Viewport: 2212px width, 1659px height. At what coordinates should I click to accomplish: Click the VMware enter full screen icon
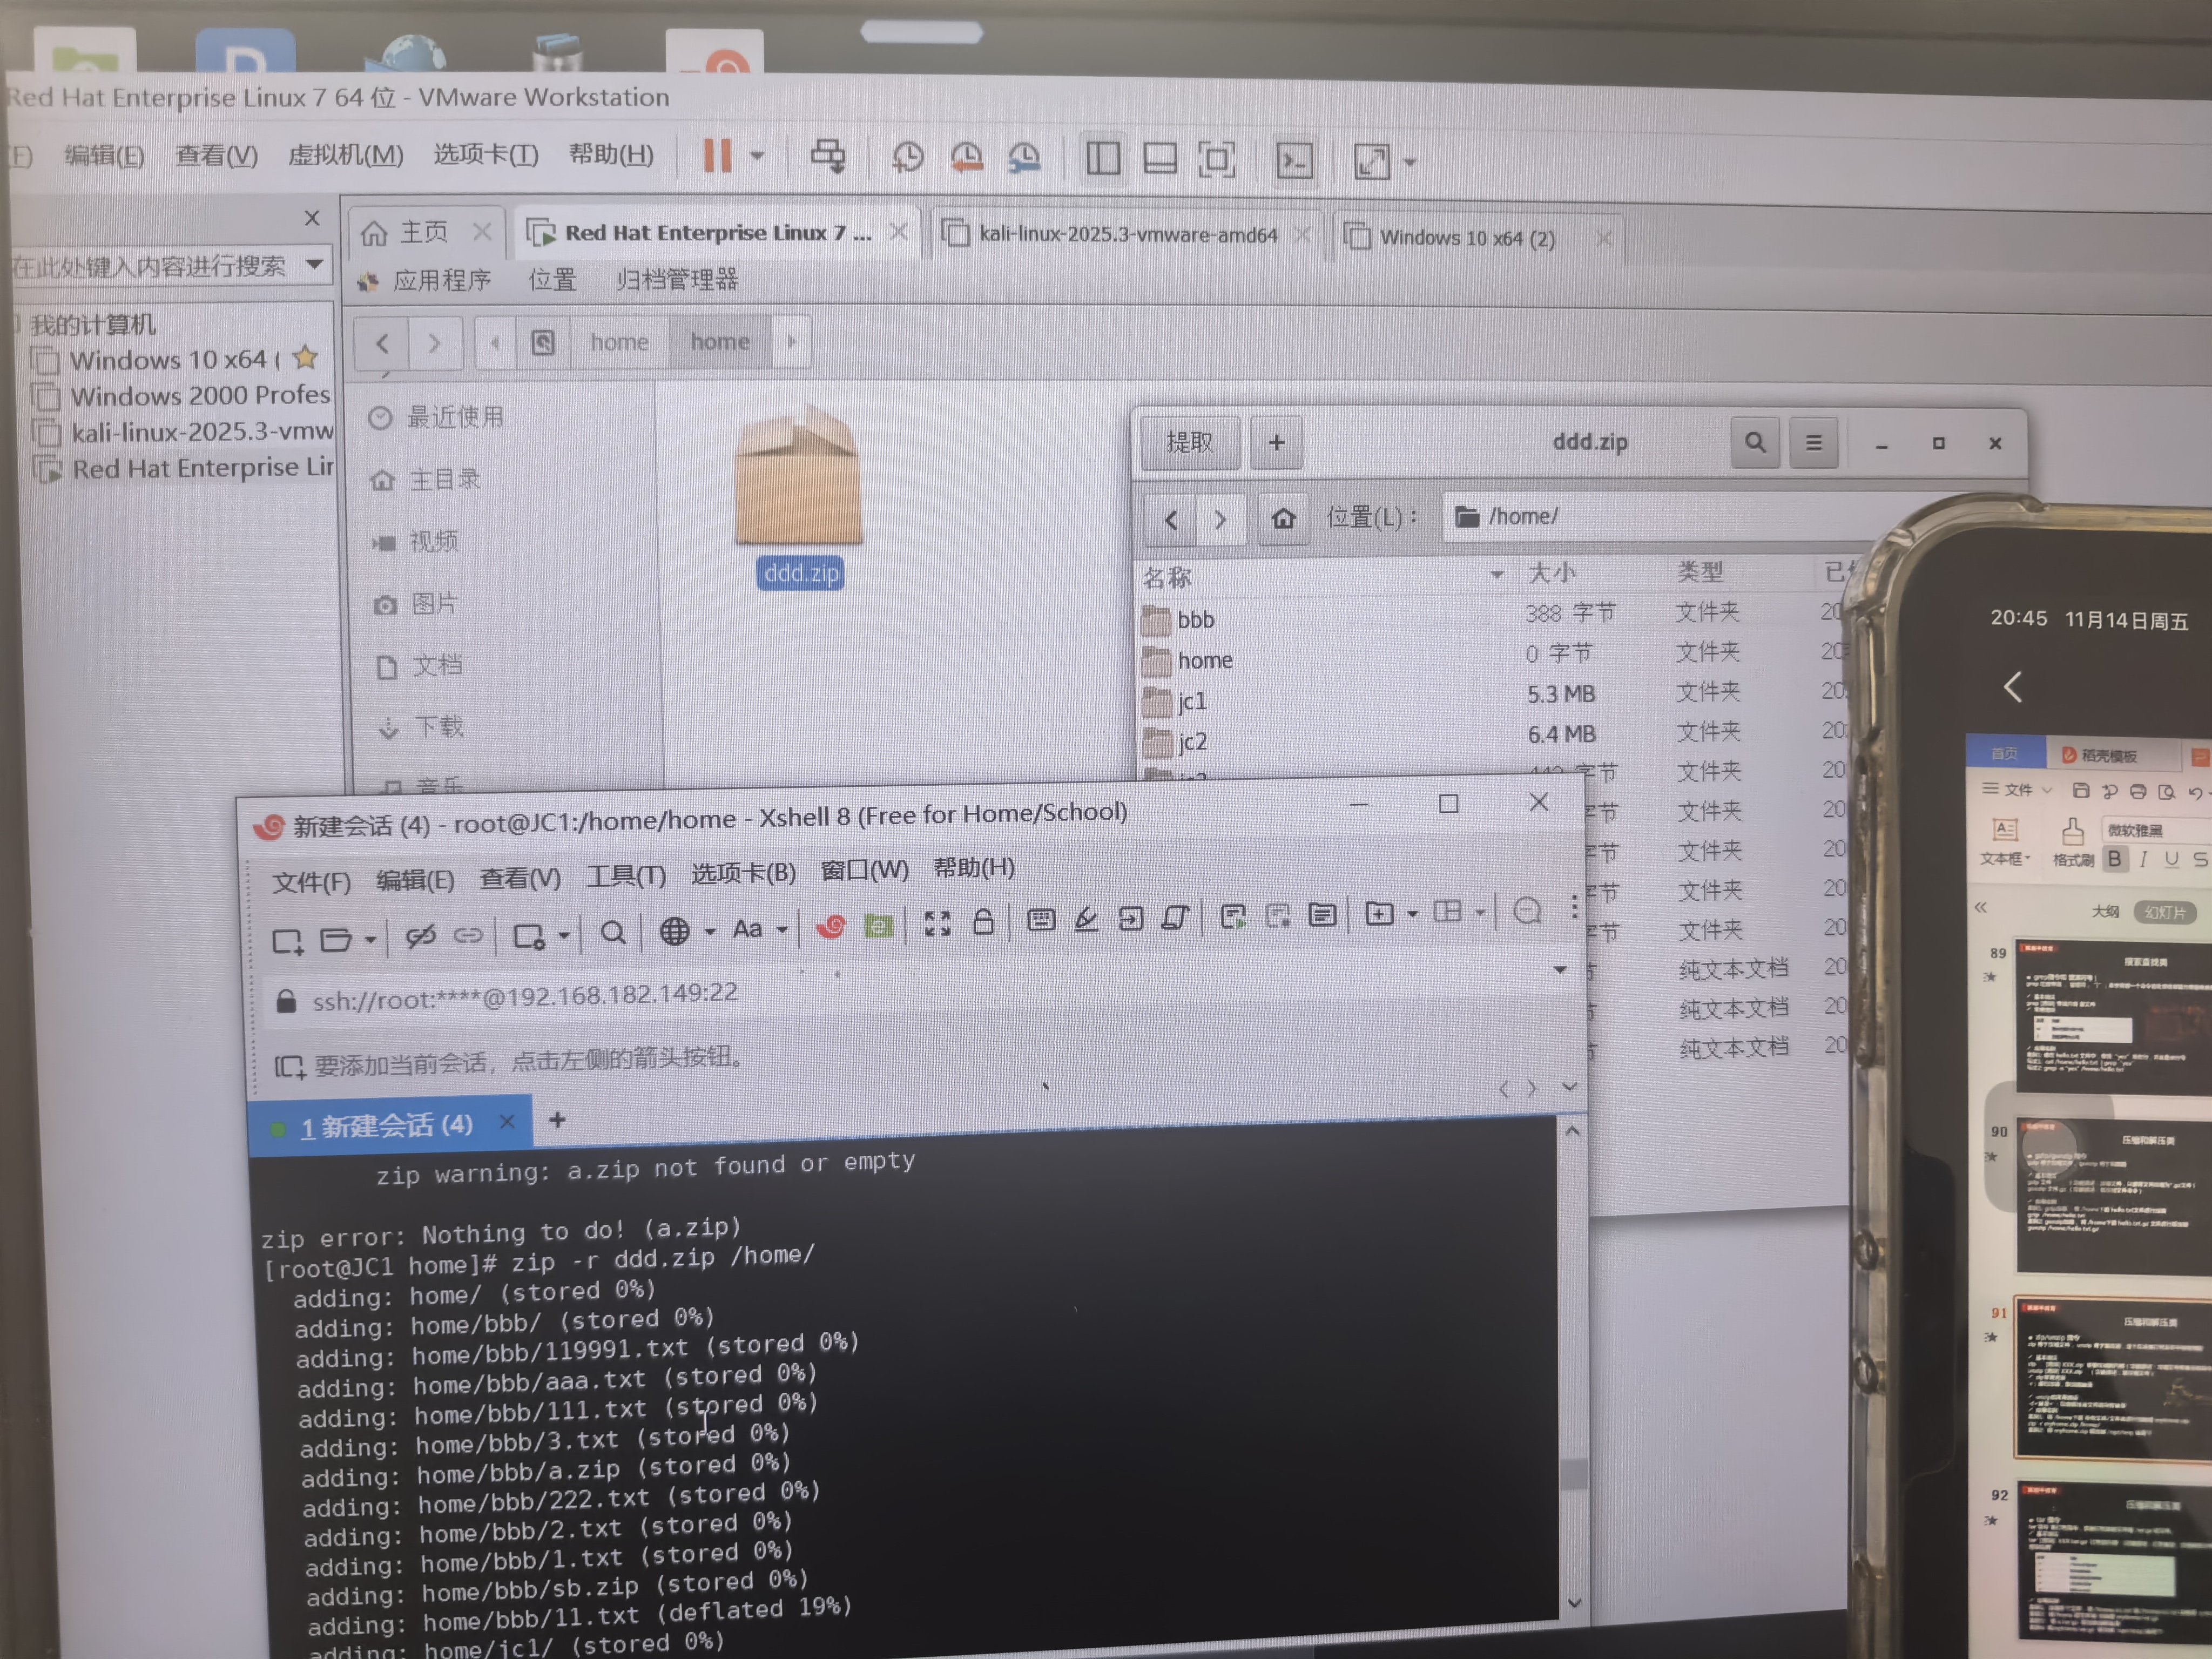click(1216, 159)
